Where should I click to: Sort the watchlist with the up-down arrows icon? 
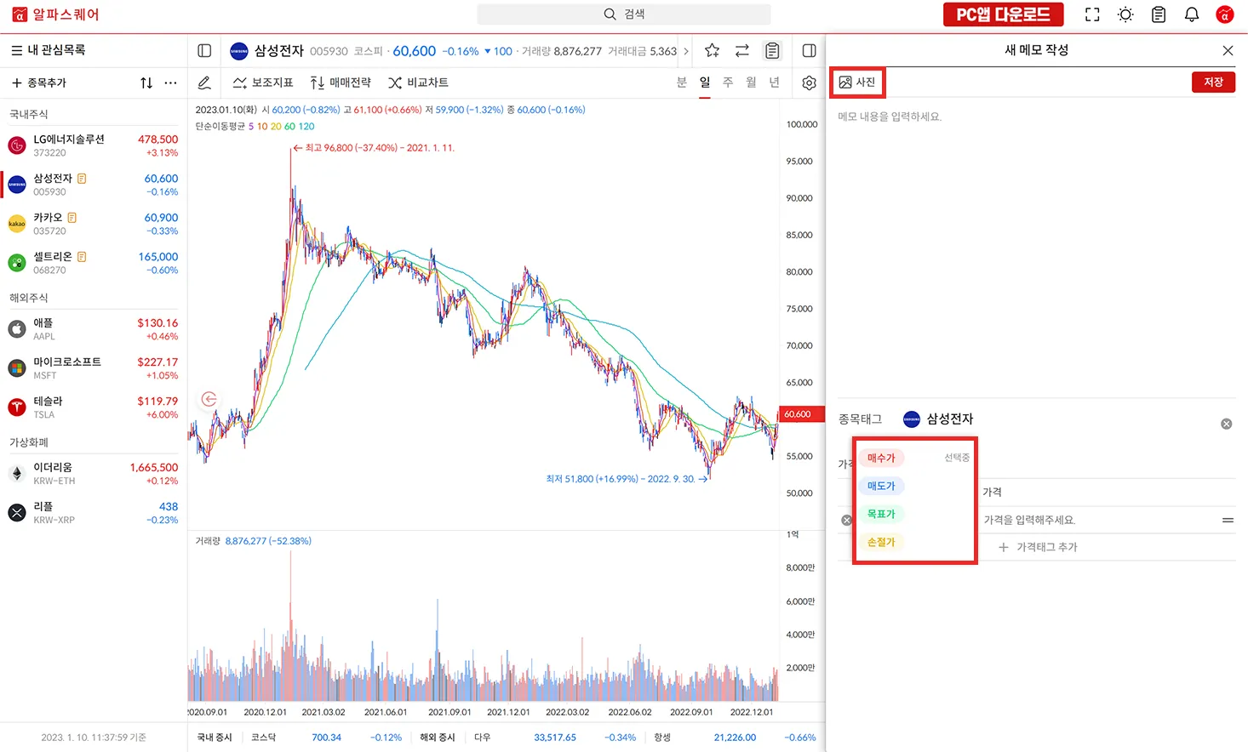146,83
